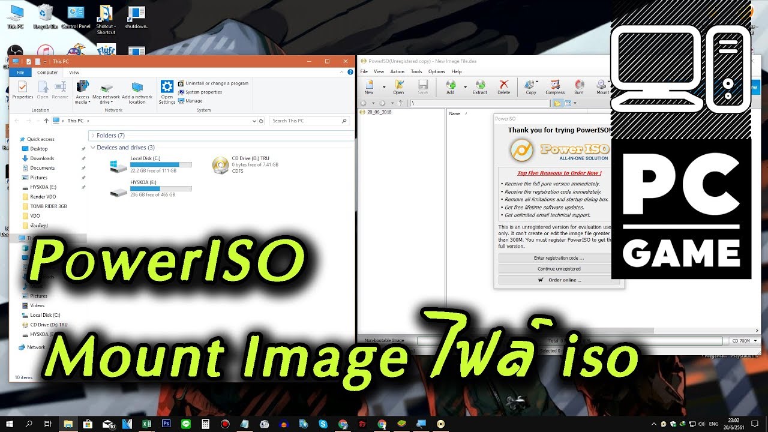Click the Open Settings gear icon
This screenshot has height=432, width=768.
pyautogui.click(x=167, y=86)
